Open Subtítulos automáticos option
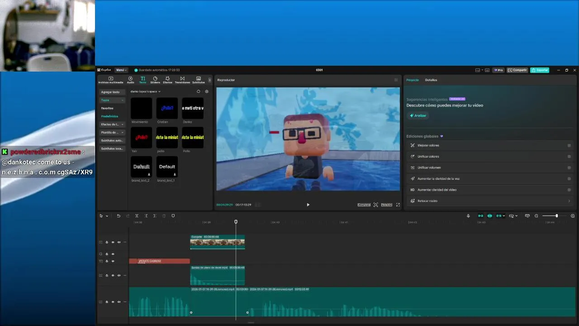579x326 pixels. pos(112,141)
